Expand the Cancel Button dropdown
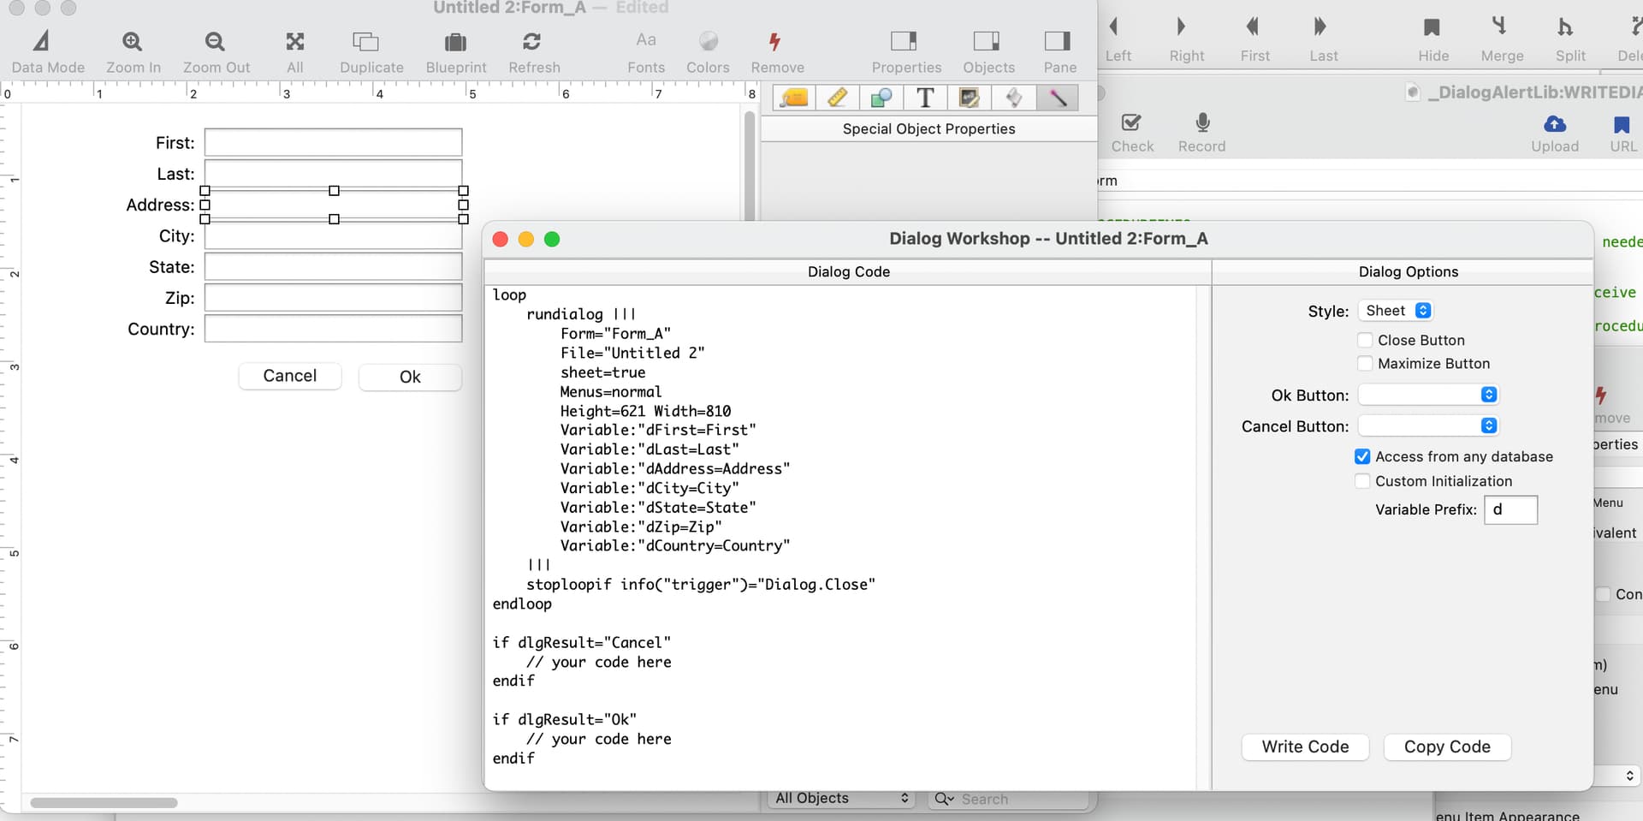Viewport: 1643px width, 821px height. [x=1428, y=426]
